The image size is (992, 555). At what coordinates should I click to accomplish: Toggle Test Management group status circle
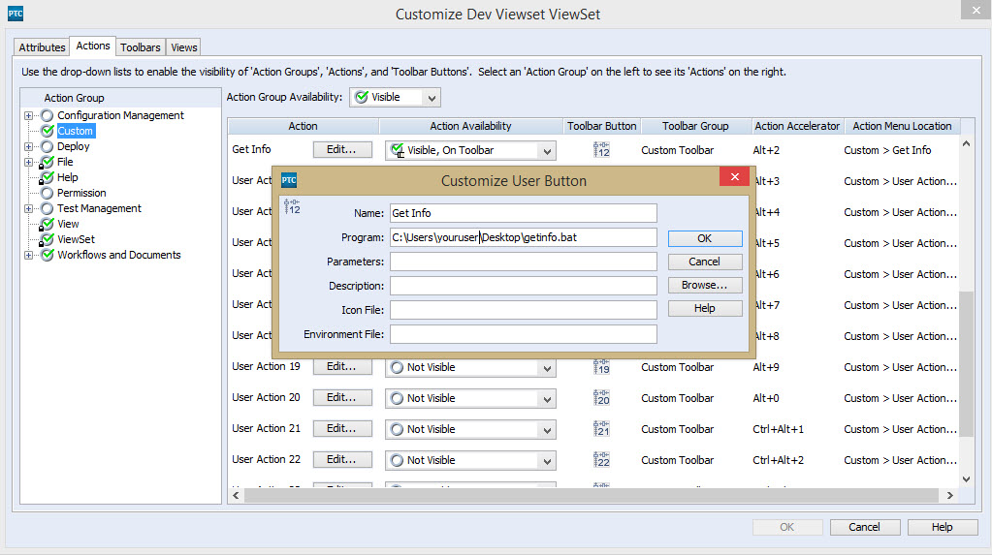(x=47, y=208)
